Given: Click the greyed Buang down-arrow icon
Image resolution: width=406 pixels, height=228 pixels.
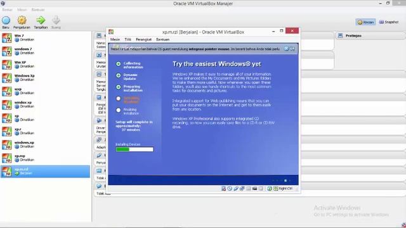Looking at the screenshot, I should point(56,20).
